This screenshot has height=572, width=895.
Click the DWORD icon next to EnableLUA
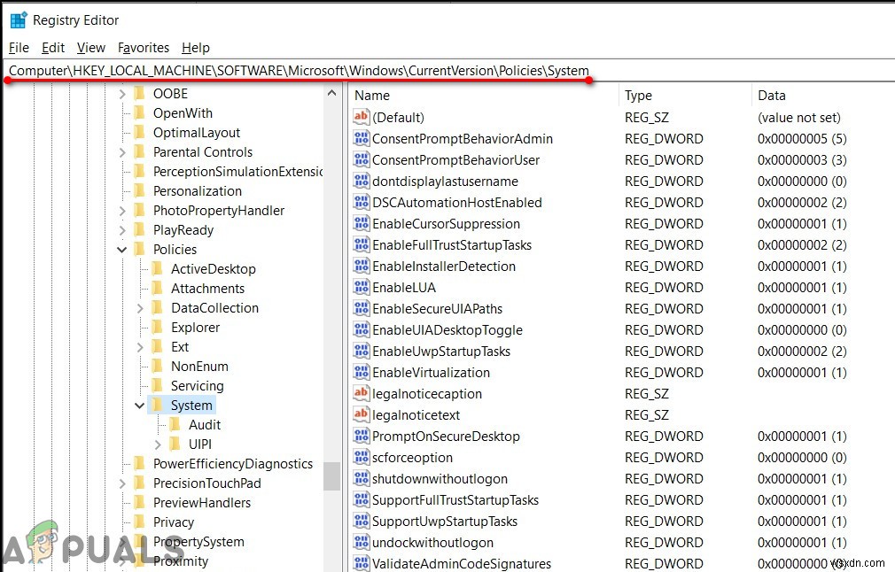363,287
